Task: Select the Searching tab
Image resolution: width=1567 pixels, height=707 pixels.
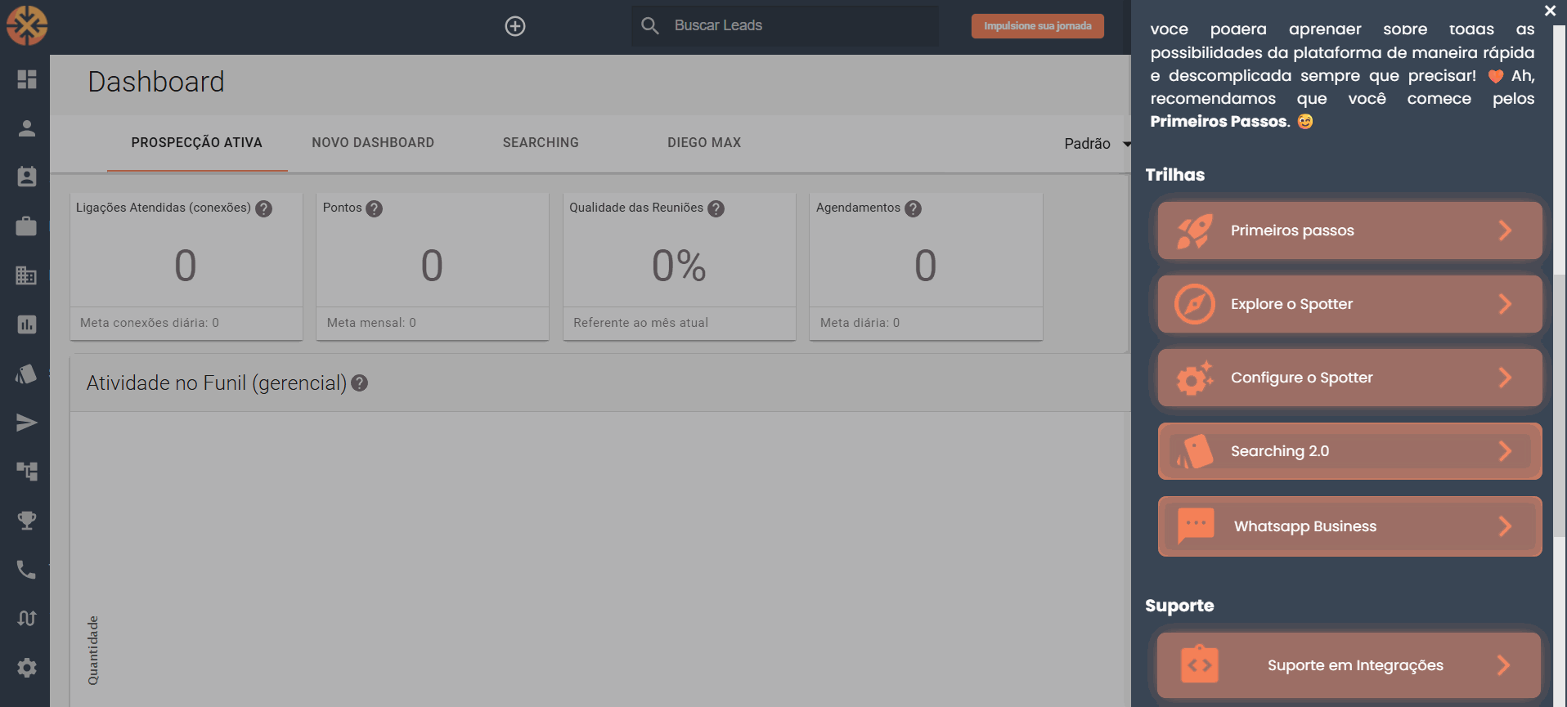Action: 541,143
